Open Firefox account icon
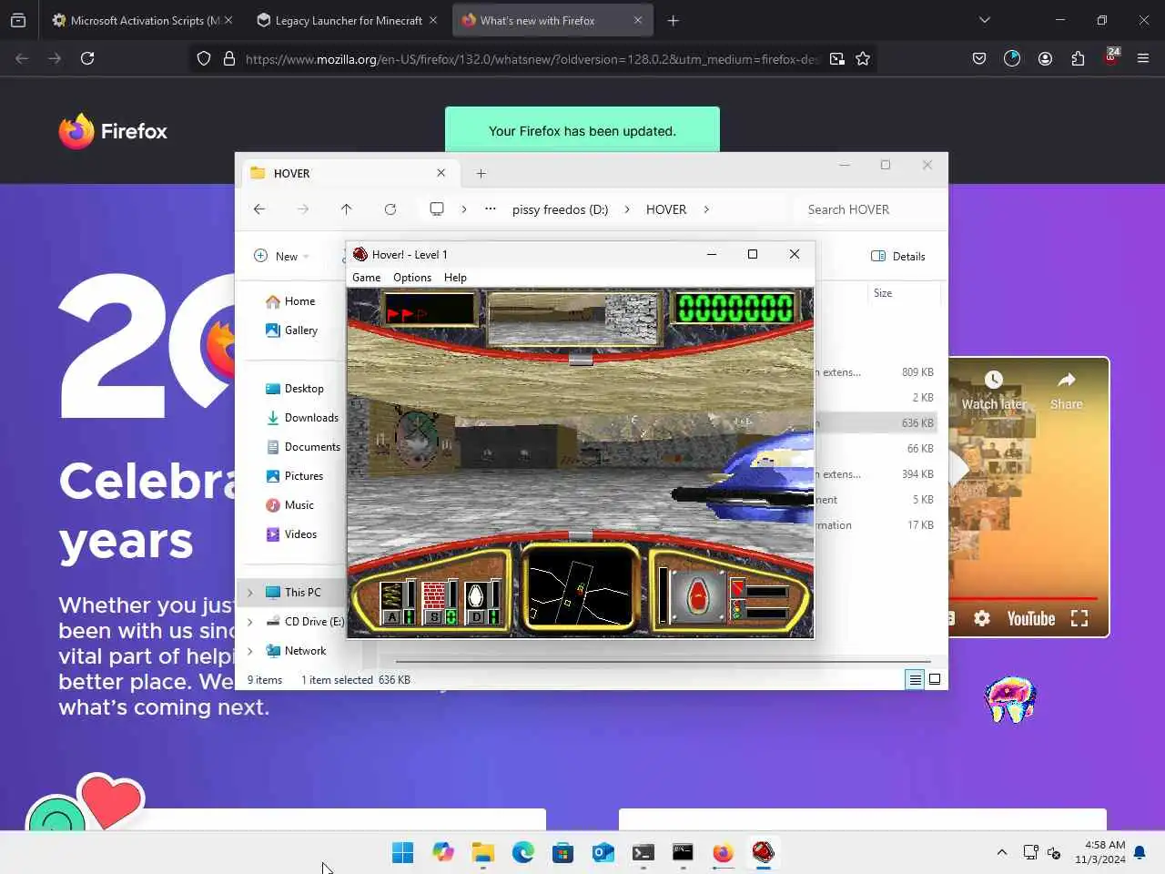1165x874 pixels. (x=1045, y=58)
